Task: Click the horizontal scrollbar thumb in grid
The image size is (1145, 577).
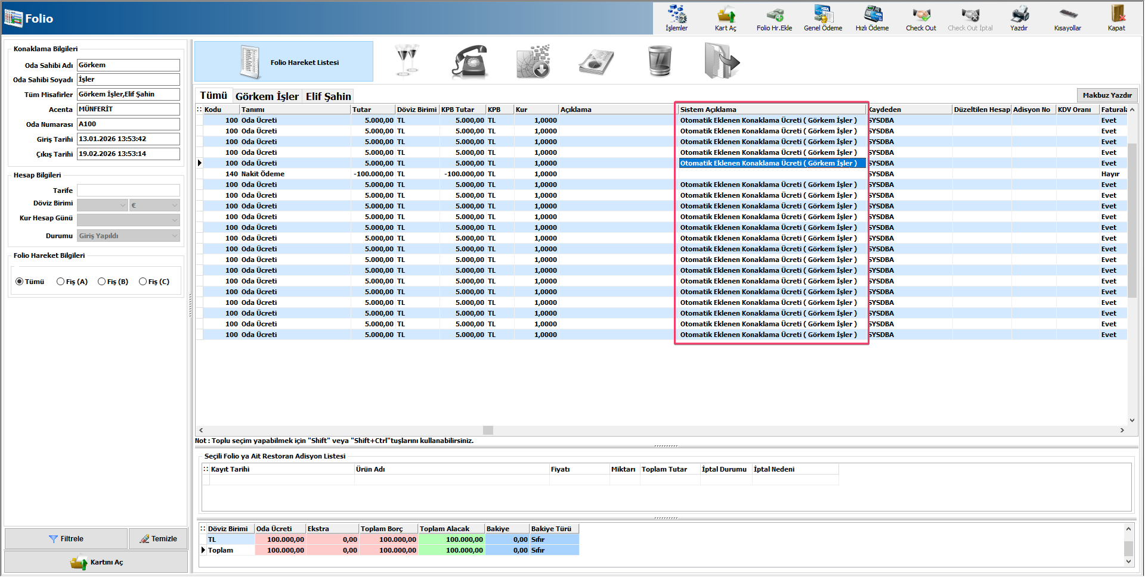Action: (x=488, y=431)
